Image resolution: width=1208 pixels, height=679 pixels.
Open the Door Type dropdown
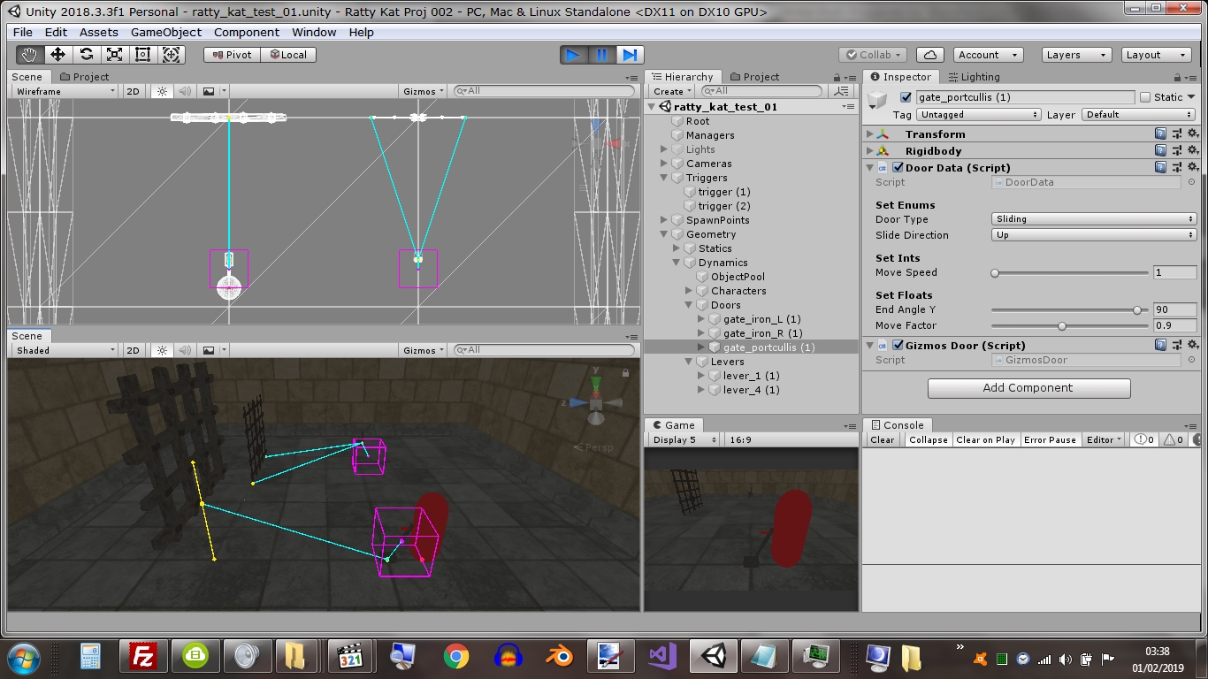tap(1094, 219)
